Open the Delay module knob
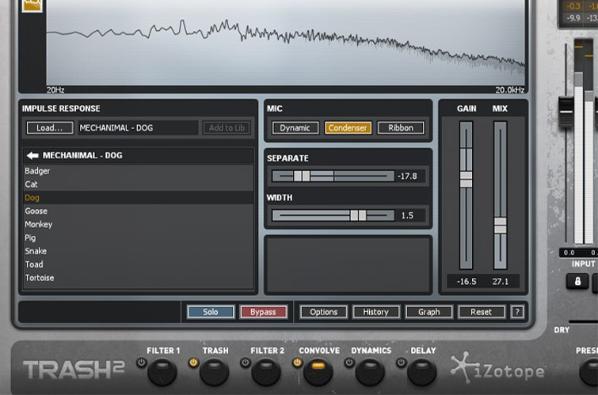This screenshot has width=598, height=395. 421,372
